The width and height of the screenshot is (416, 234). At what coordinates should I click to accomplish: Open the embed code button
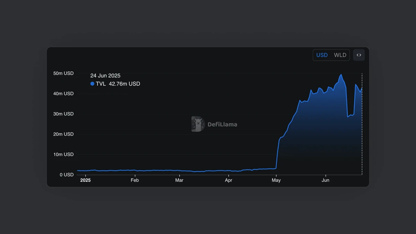(359, 55)
